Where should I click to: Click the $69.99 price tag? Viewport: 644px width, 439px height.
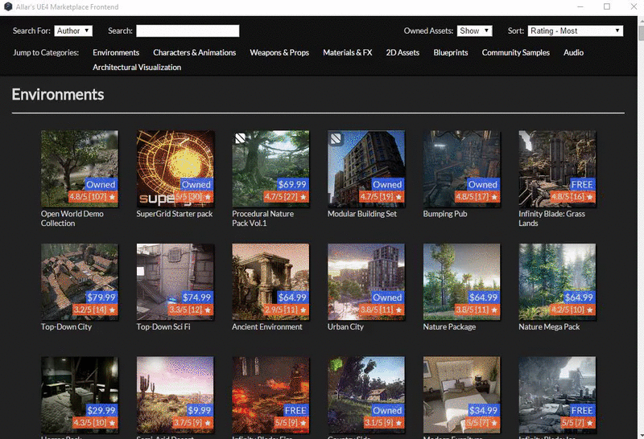point(292,184)
